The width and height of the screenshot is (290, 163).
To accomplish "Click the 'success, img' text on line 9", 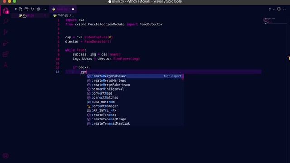I will [84, 54].
